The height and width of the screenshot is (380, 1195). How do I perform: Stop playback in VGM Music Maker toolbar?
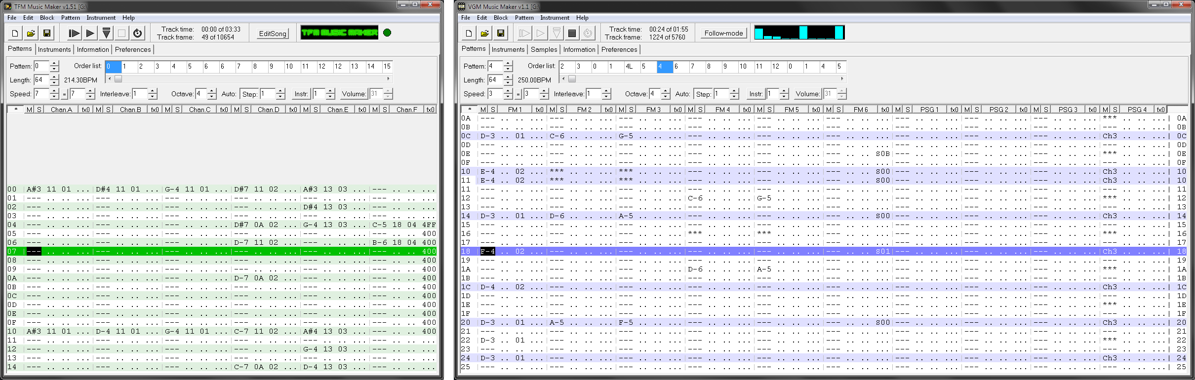(x=572, y=33)
